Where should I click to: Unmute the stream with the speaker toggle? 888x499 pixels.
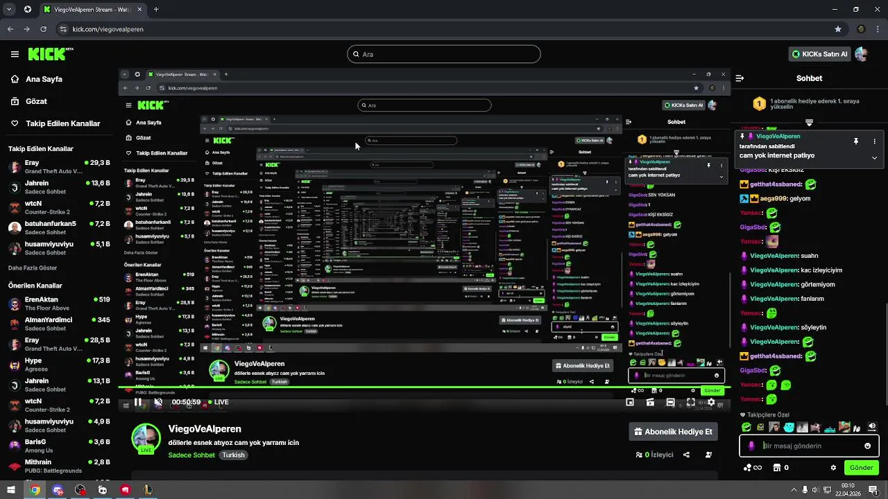pos(158,402)
